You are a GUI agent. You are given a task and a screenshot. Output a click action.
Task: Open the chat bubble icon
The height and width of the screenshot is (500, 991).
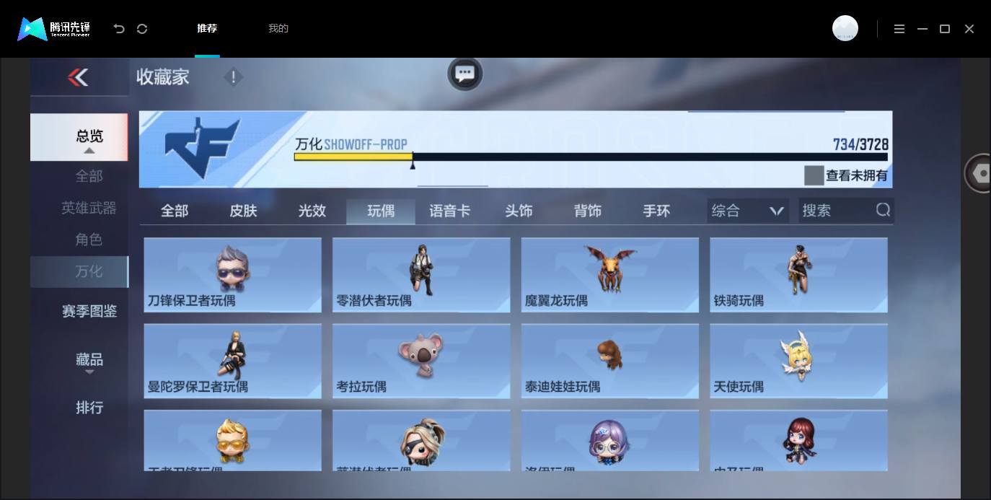tap(464, 73)
